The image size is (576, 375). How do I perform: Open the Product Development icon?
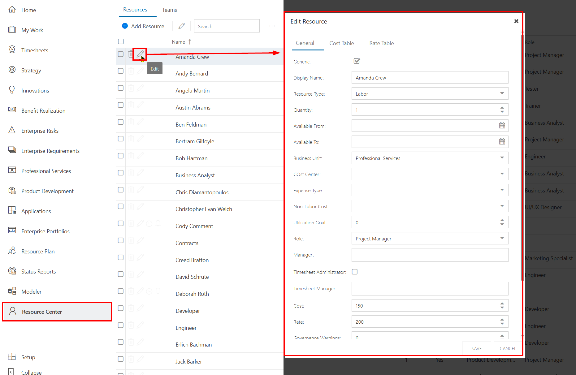(12, 191)
